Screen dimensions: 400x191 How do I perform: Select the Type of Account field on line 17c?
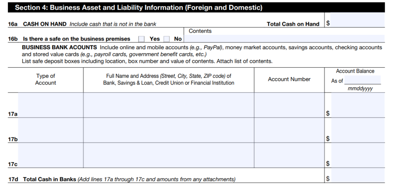tap(50, 155)
